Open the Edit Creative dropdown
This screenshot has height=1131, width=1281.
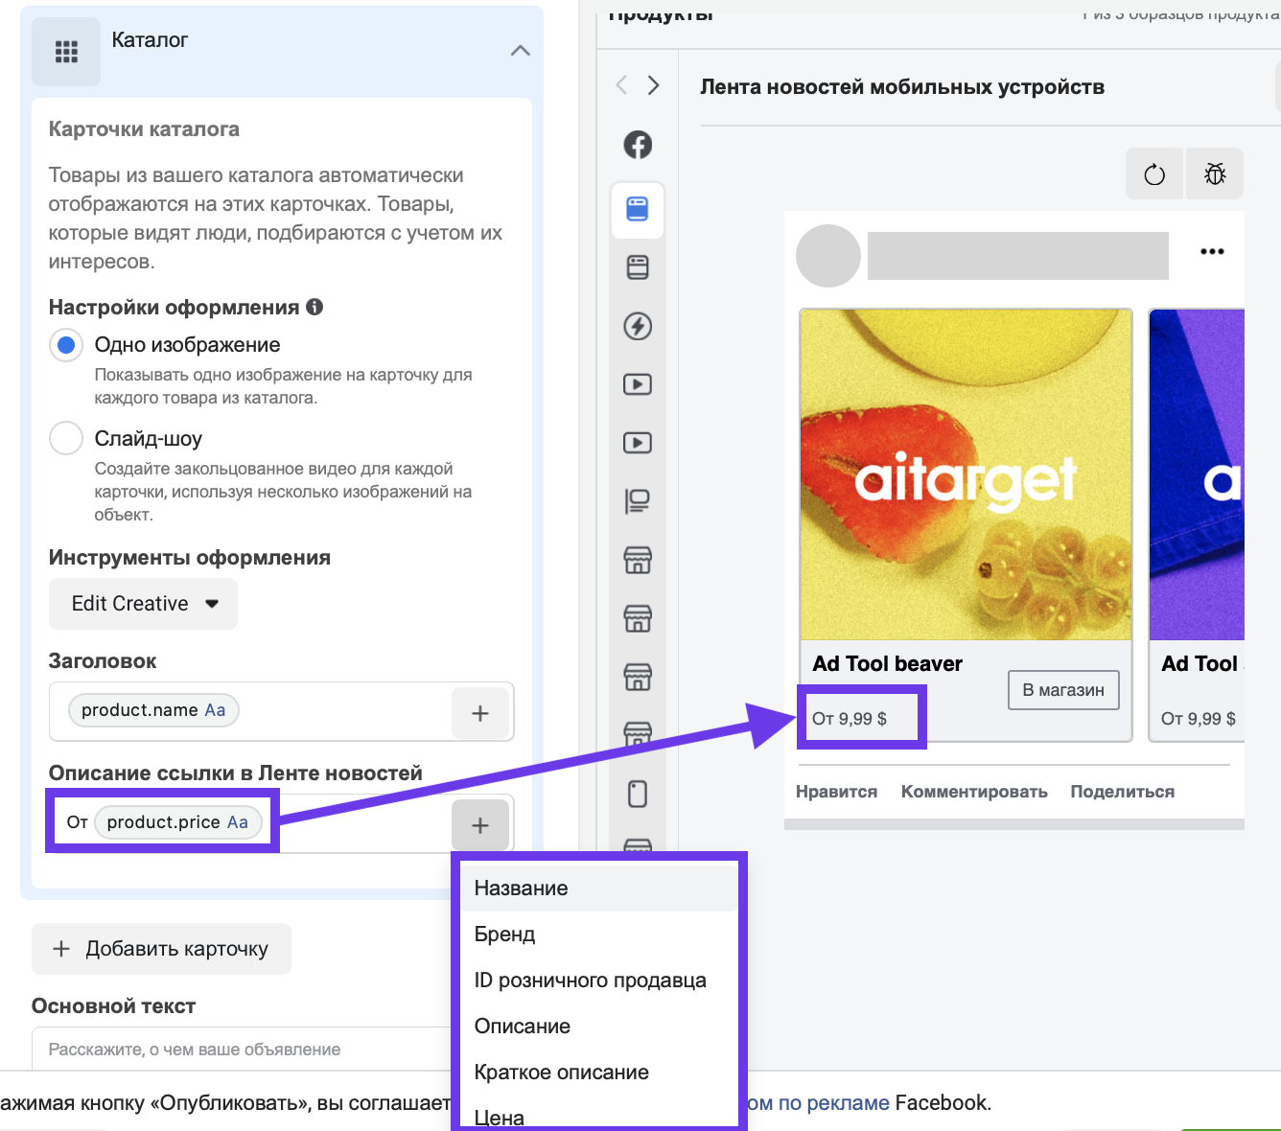coord(143,604)
